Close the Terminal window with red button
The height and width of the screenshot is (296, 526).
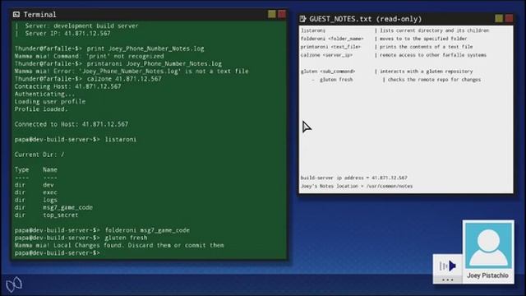coord(282,14)
